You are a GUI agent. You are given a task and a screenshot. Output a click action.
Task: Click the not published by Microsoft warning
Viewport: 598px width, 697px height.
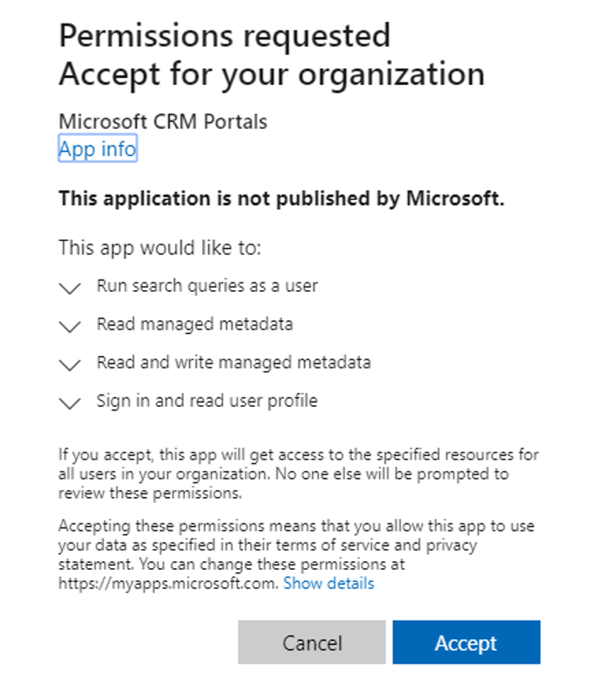281,199
